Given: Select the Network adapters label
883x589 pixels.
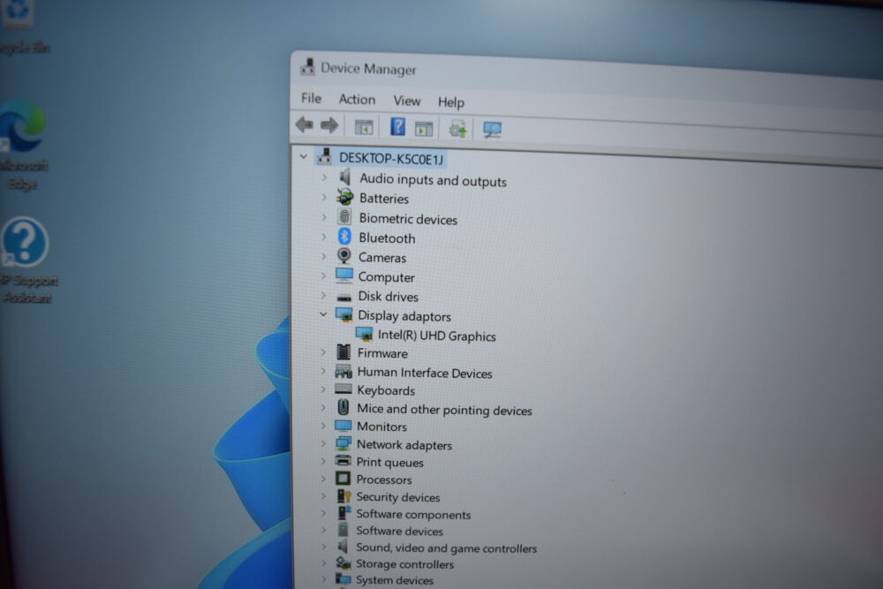Looking at the screenshot, I should coord(404,444).
